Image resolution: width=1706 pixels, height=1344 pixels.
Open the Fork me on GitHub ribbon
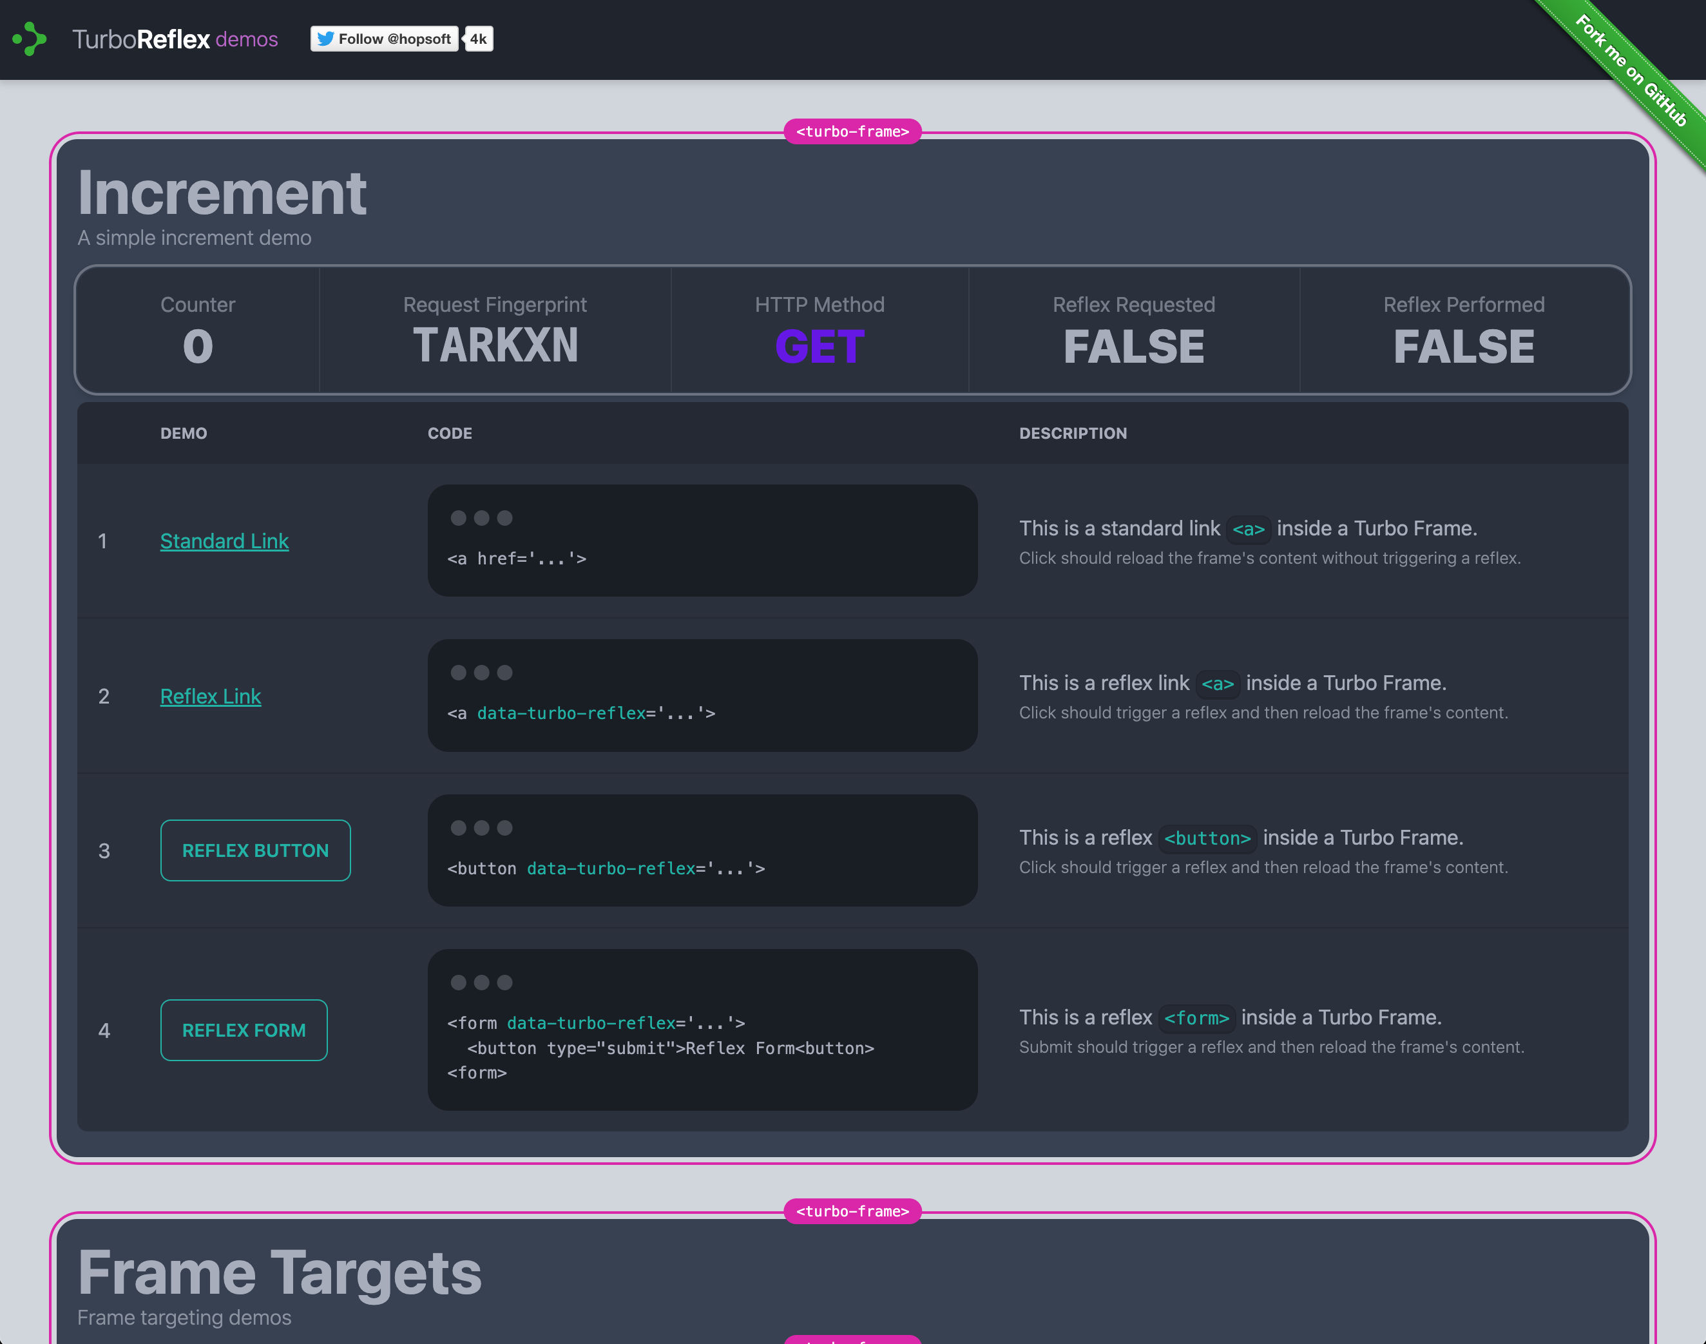(x=1631, y=71)
